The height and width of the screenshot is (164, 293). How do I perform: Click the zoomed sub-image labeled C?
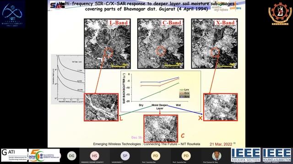pos(161,128)
